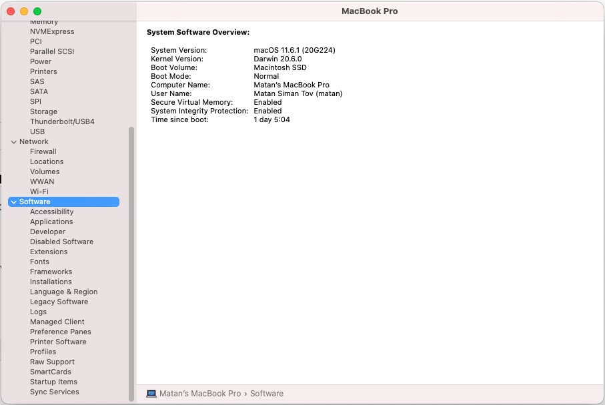The width and height of the screenshot is (605, 405).
Task: Open Printer Software entry
Action: (x=58, y=342)
